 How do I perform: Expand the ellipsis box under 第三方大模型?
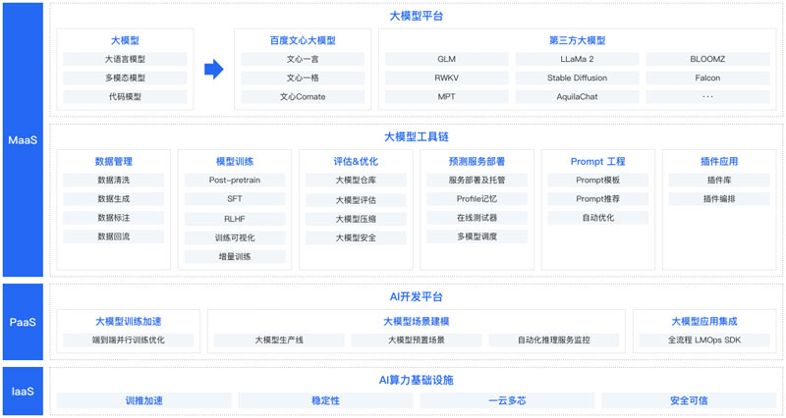[x=707, y=97]
